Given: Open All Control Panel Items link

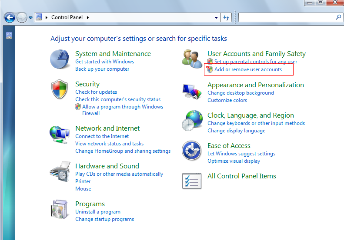Looking at the screenshot, I should click(242, 176).
